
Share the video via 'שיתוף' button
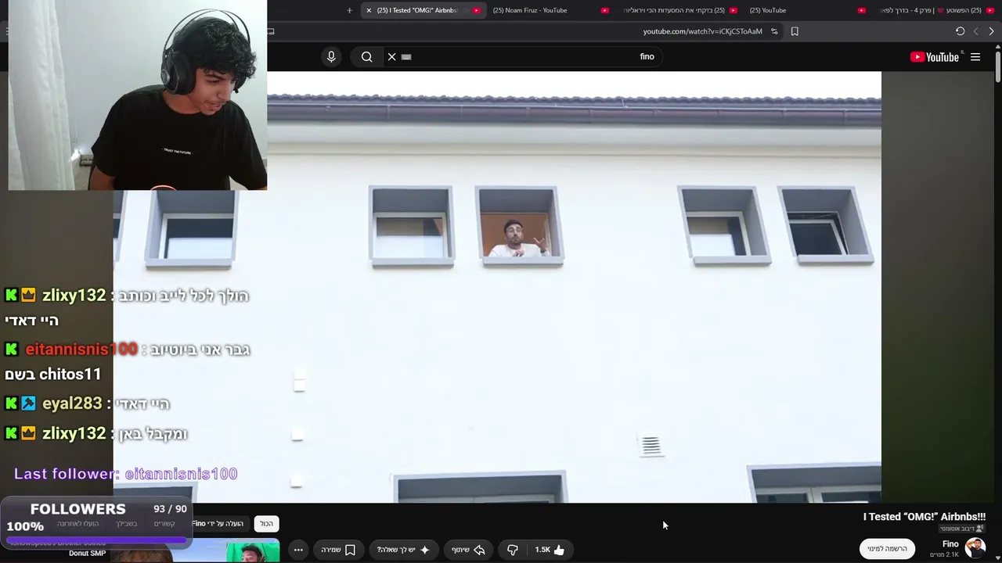click(x=467, y=550)
